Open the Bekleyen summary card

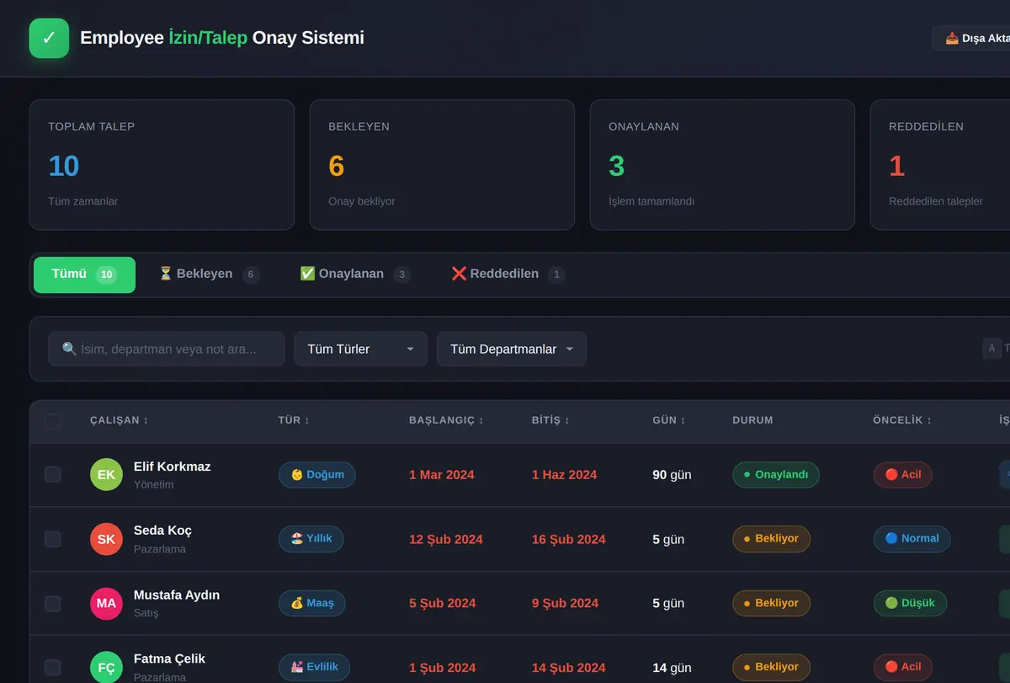[x=442, y=165]
